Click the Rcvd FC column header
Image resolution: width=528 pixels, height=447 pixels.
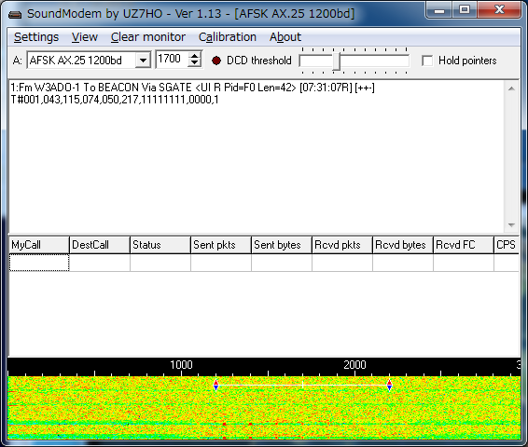[464, 245]
